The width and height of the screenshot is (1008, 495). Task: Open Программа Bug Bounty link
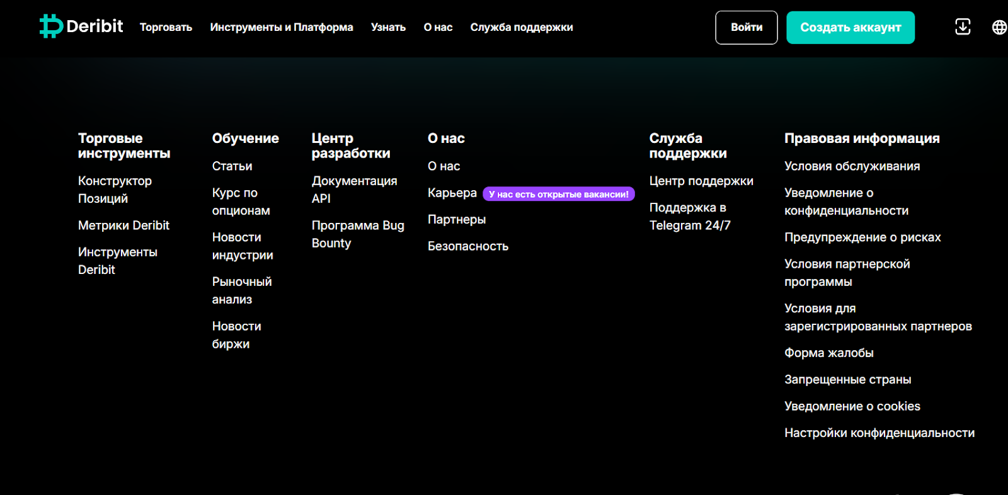click(x=358, y=234)
